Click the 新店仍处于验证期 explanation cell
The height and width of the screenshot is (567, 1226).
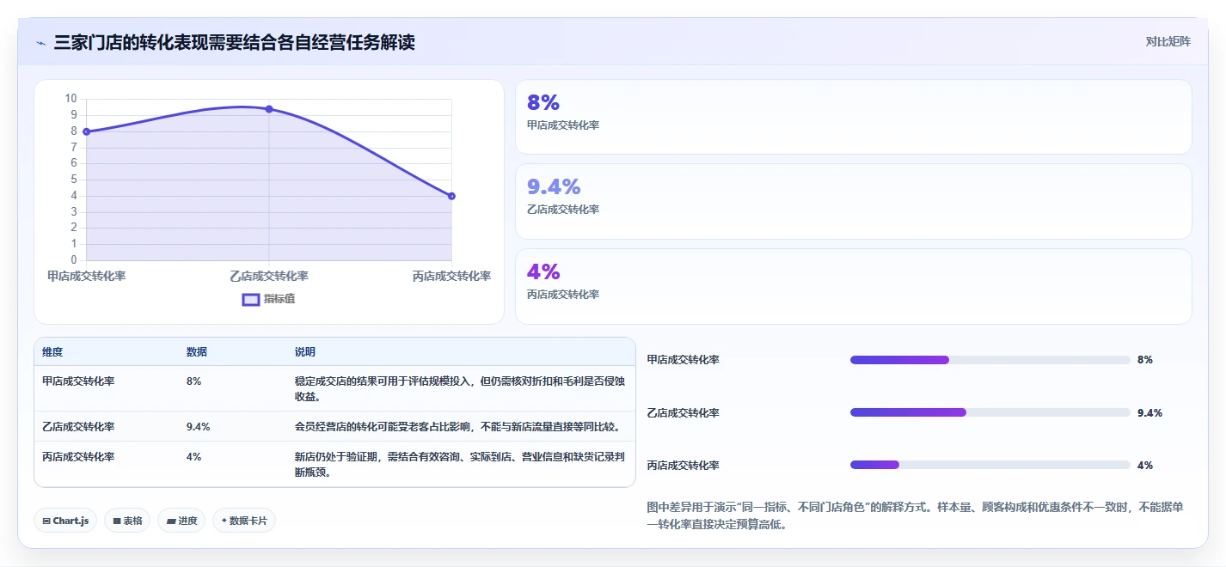[459, 464]
